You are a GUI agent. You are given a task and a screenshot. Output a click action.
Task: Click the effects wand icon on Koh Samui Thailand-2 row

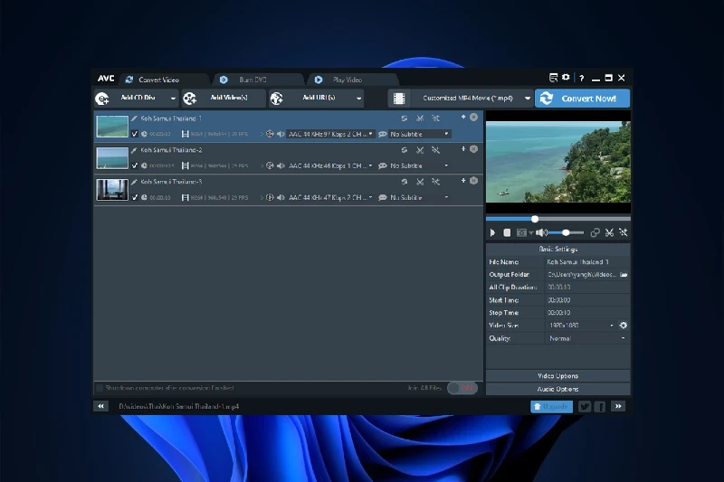[435, 150]
